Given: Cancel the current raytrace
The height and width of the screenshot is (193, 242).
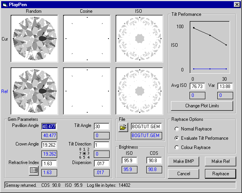Looking at the screenshot, I should pos(183,174).
